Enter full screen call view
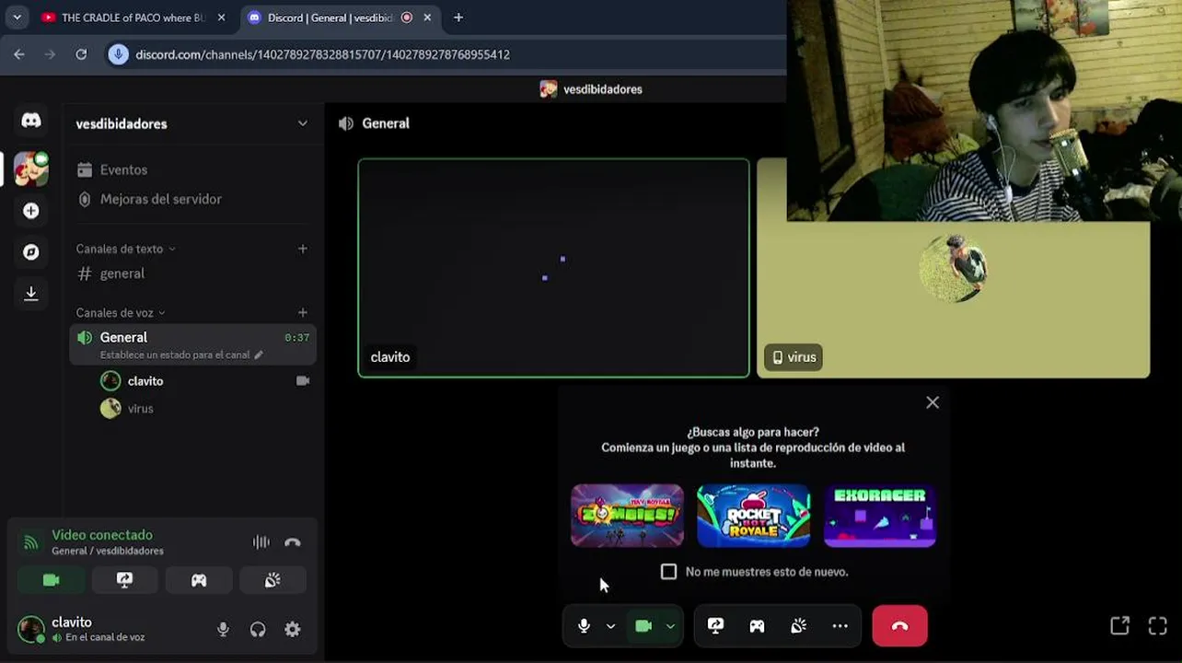The height and width of the screenshot is (663, 1182). pyautogui.click(x=1158, y=626)
